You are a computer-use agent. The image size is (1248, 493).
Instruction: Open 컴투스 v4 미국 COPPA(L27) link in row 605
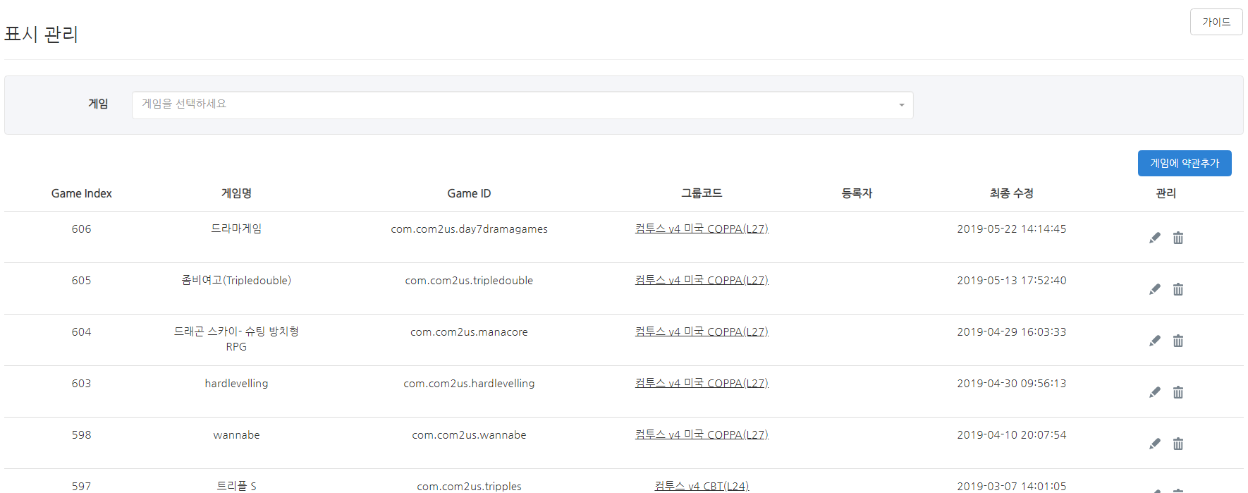(x=702, y=280)
